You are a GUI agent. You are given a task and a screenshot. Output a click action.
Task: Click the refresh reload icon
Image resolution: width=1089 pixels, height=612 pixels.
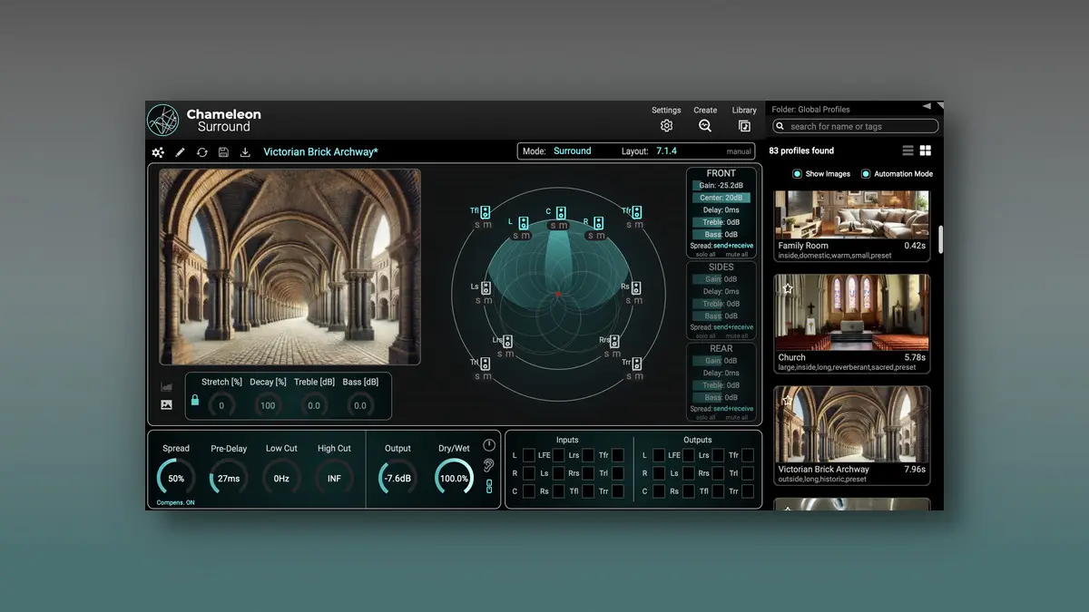click(201, 152)
